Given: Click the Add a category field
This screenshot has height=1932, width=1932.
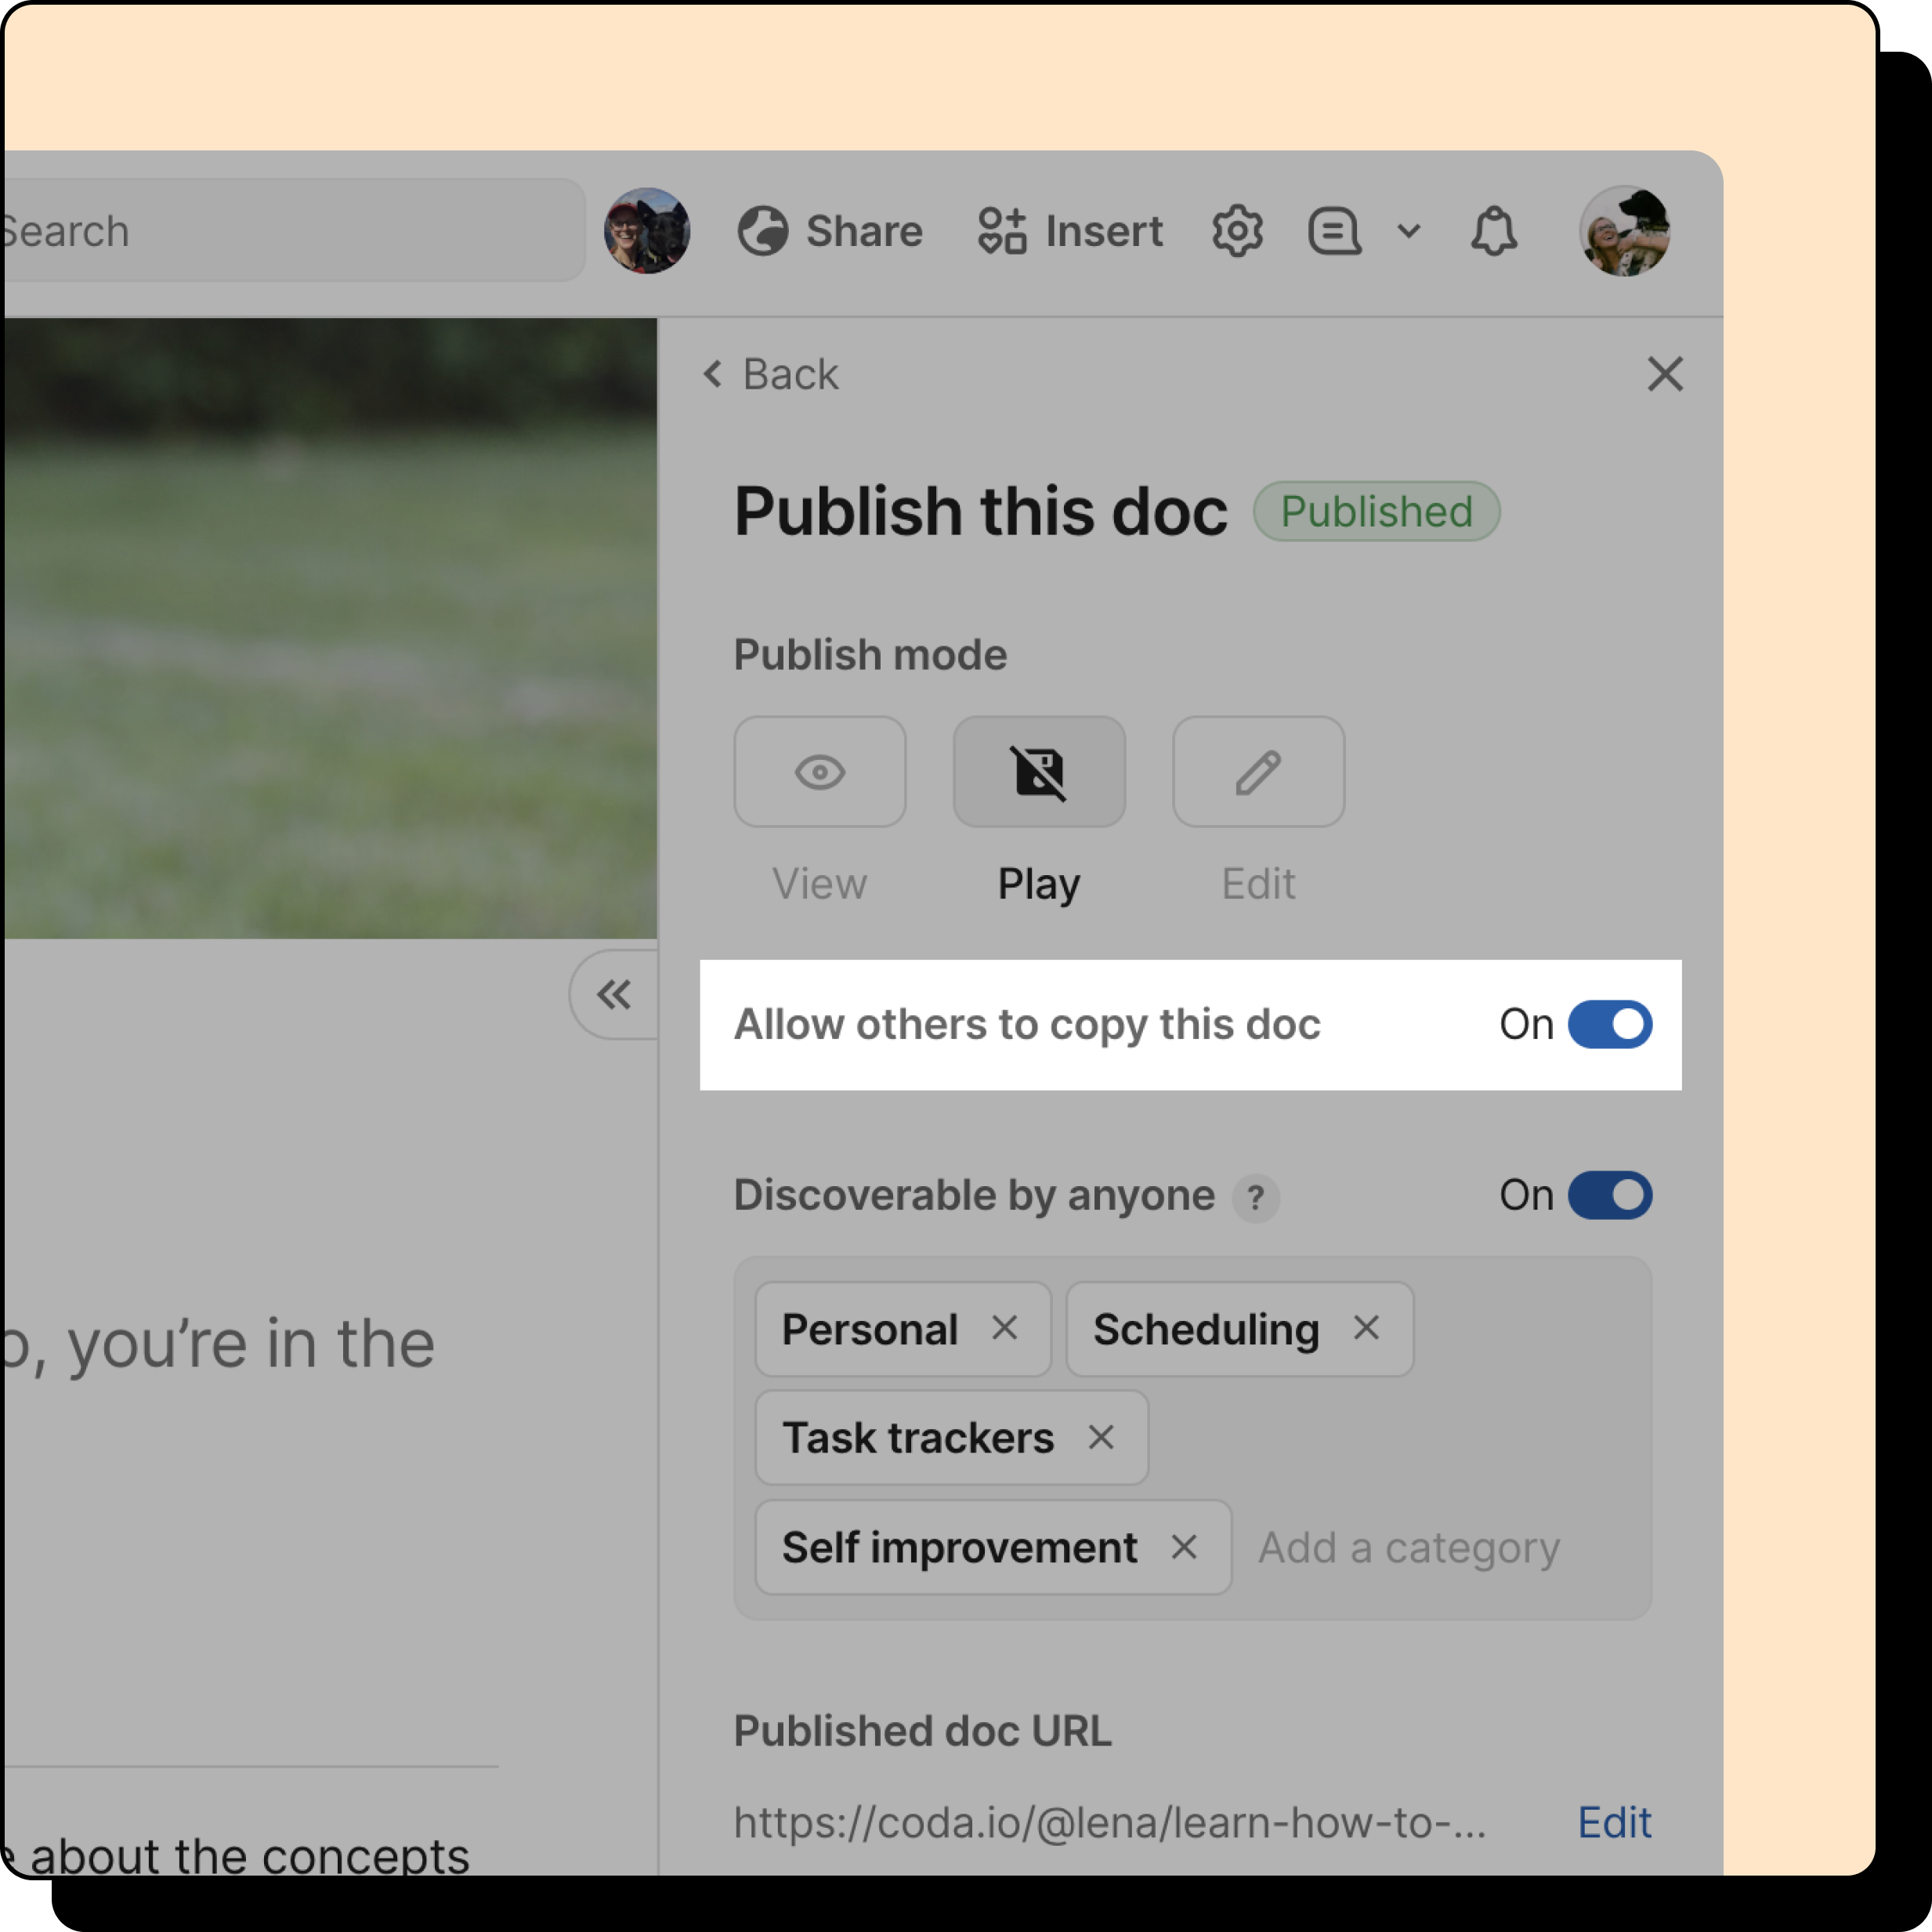Looking at the screenshot, I should pyautogui.click(x=1409, y=1547).
